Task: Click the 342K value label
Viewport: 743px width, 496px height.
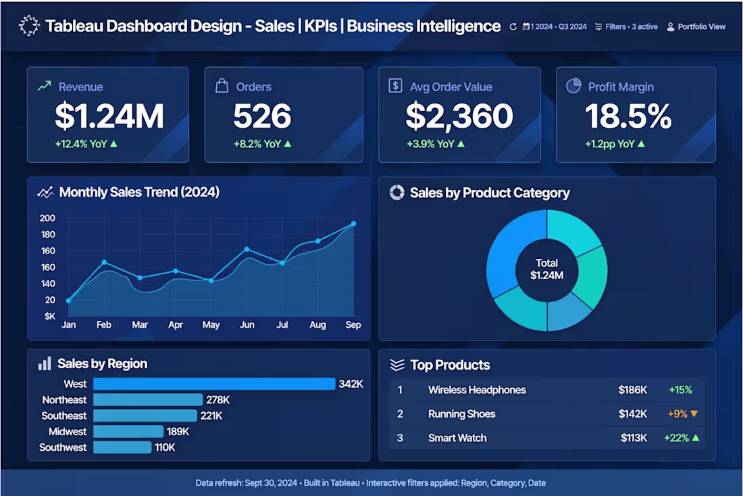Action: pos(351,384)
